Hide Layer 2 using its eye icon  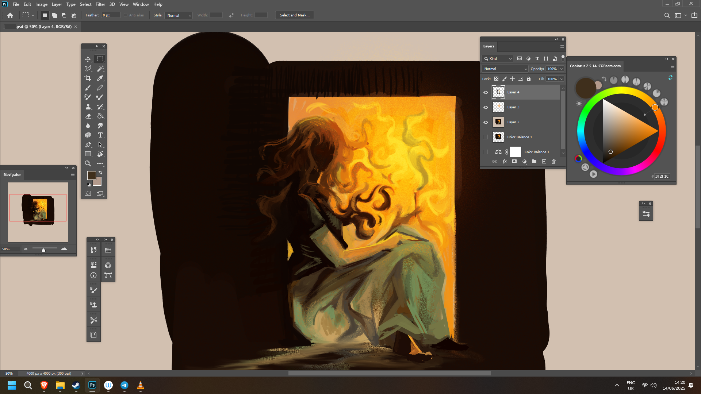(x=486, y=122)
